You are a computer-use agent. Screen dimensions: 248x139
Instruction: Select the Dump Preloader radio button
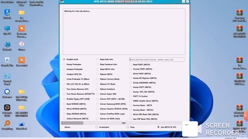[72, 64]
